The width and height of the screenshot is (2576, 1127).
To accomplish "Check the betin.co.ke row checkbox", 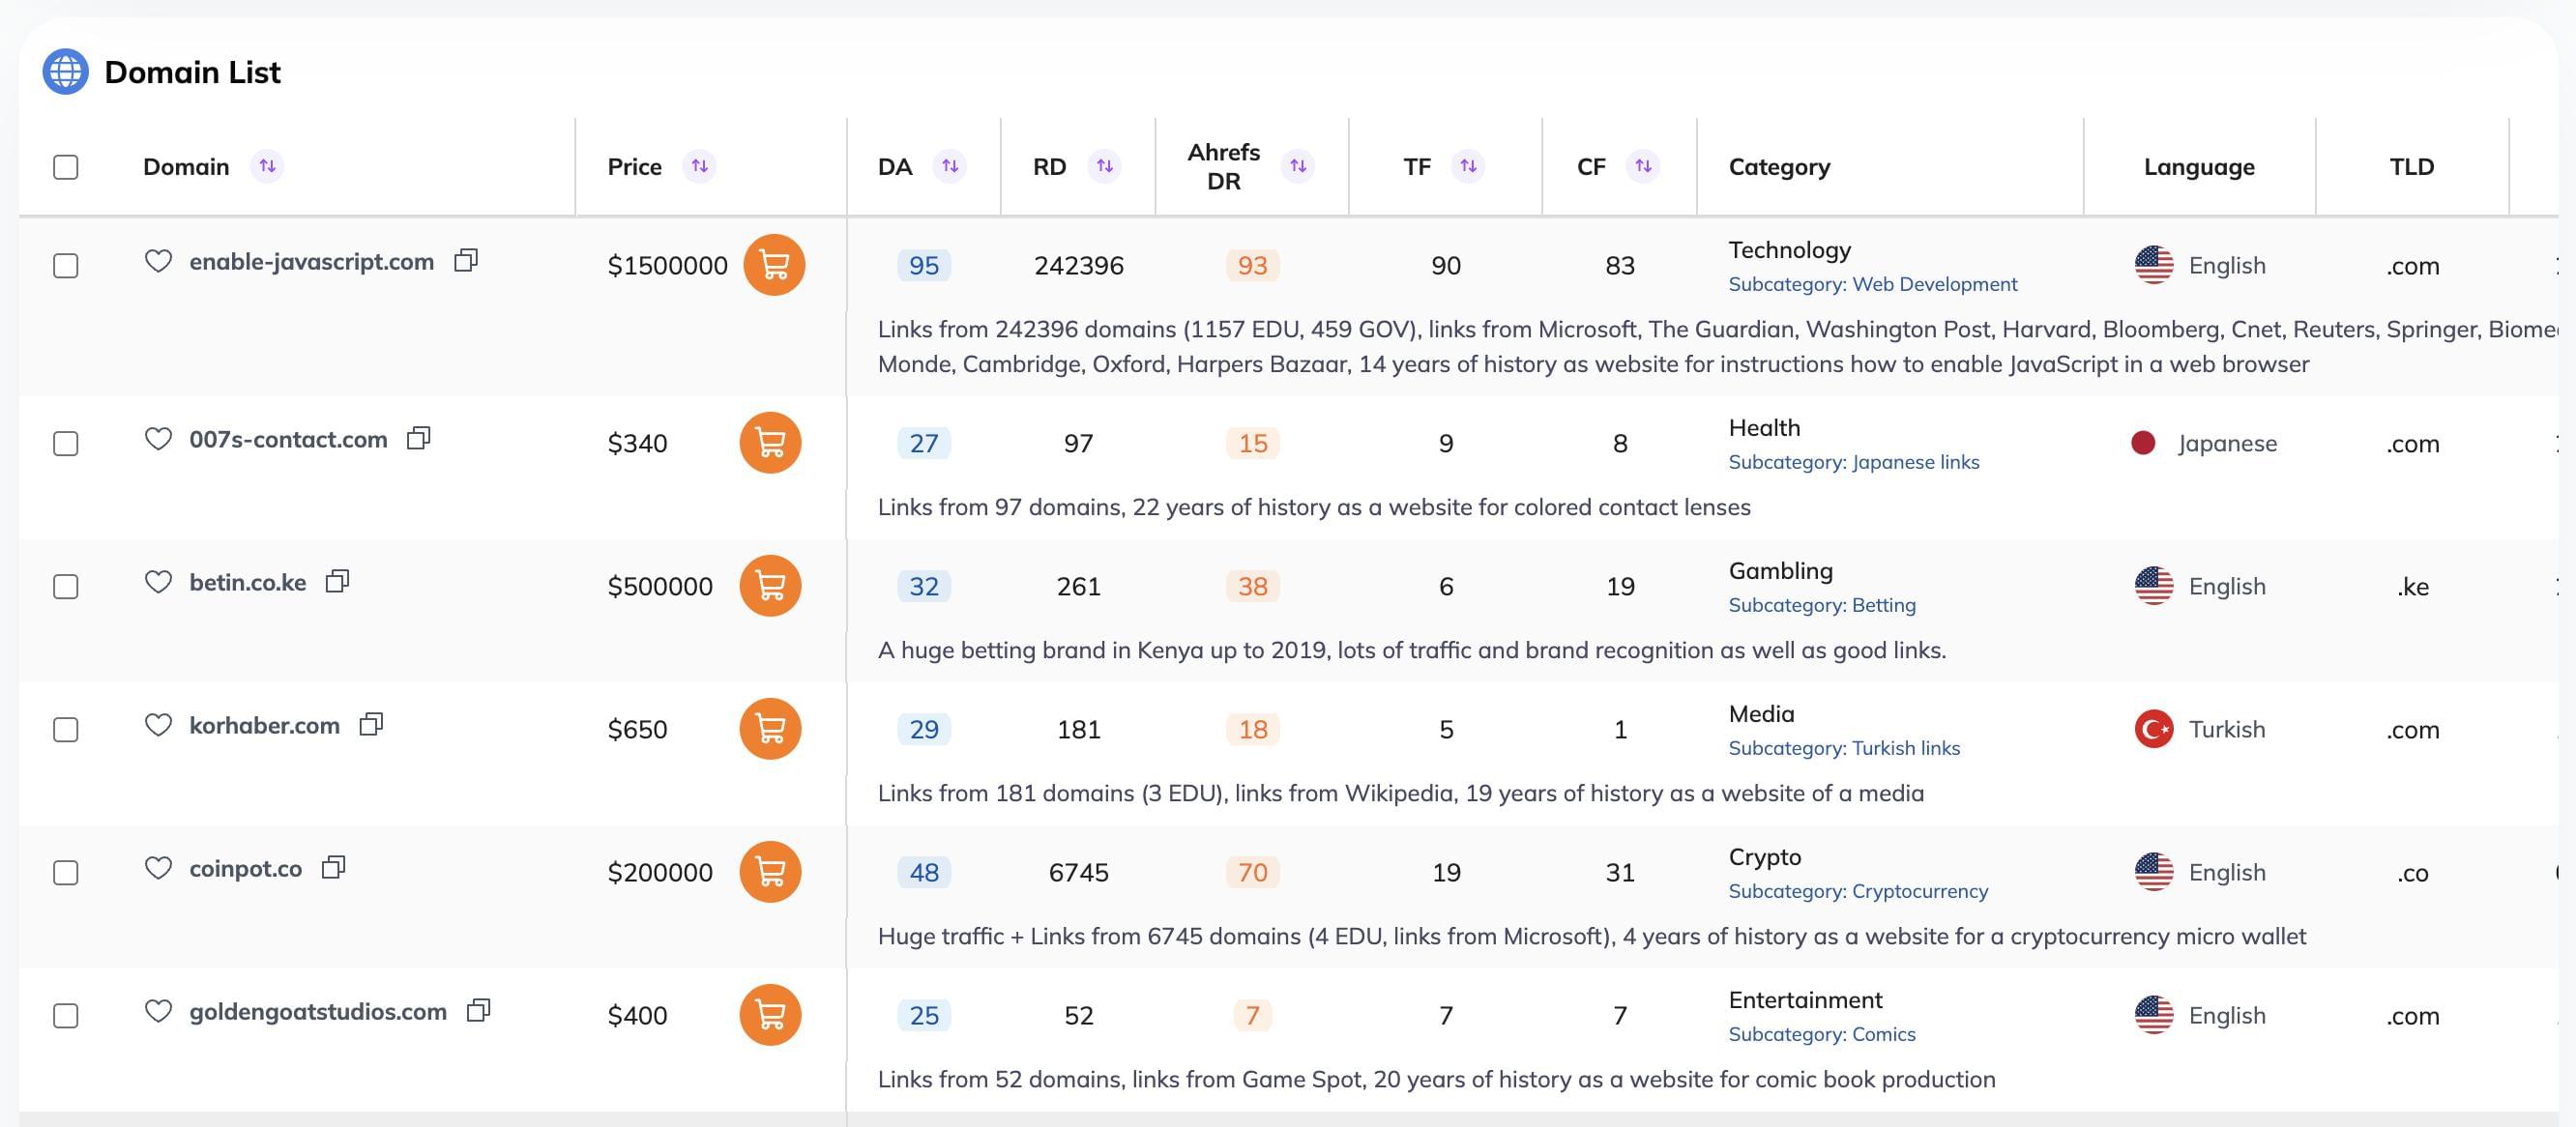I will 66,587.
